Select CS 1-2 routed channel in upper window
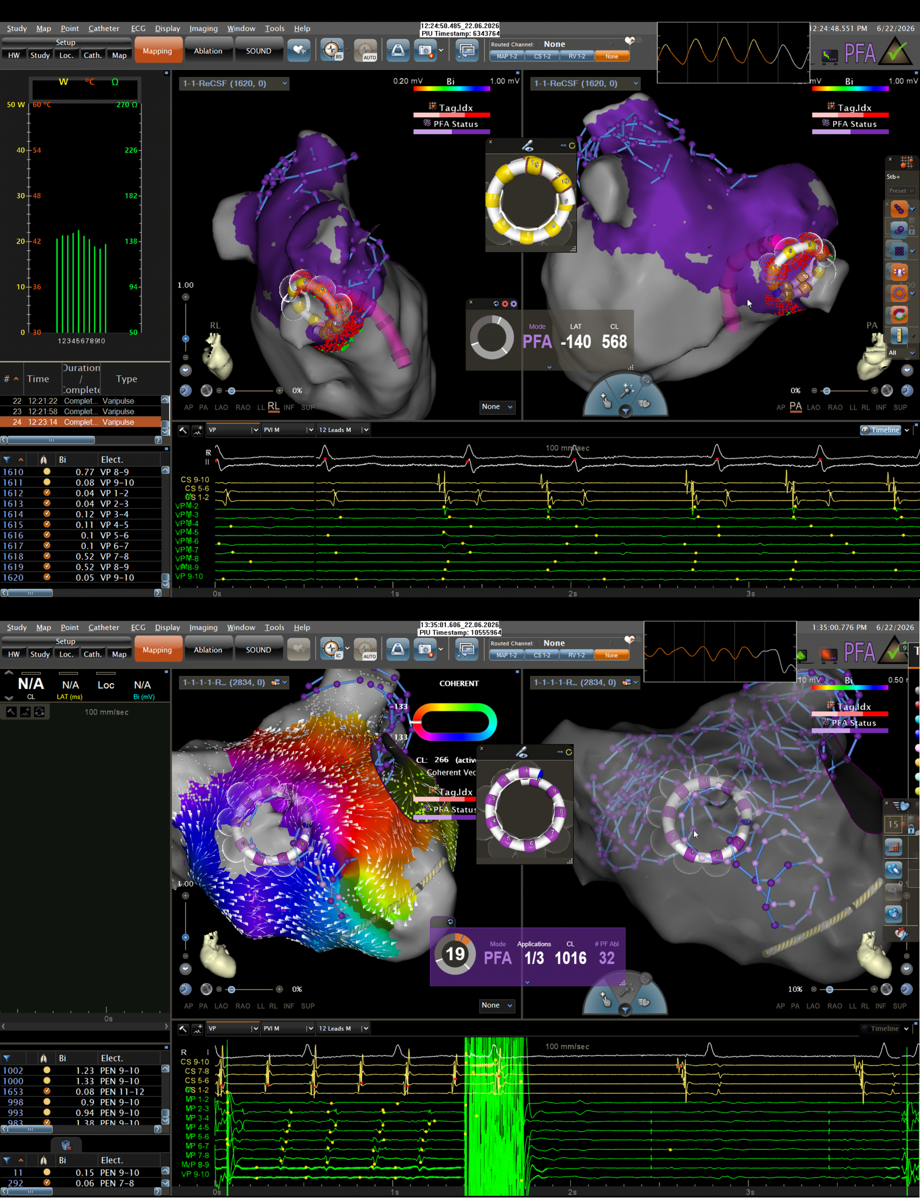Screen dimensions: 920x1198 point(542,56)
